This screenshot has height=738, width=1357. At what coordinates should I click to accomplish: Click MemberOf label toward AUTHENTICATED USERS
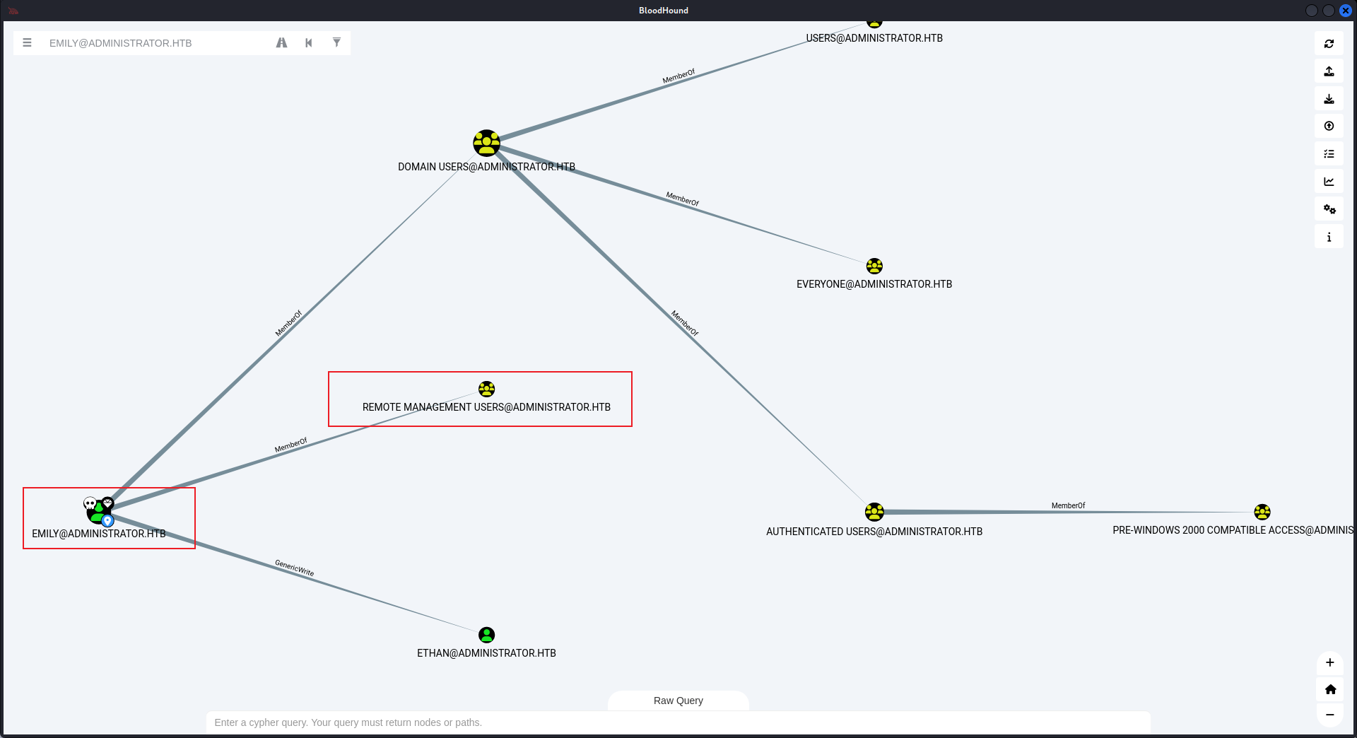(x=685, y=323)
